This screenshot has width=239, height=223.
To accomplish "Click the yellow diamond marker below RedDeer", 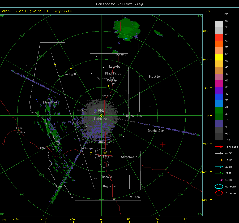I will click(109, 86).
